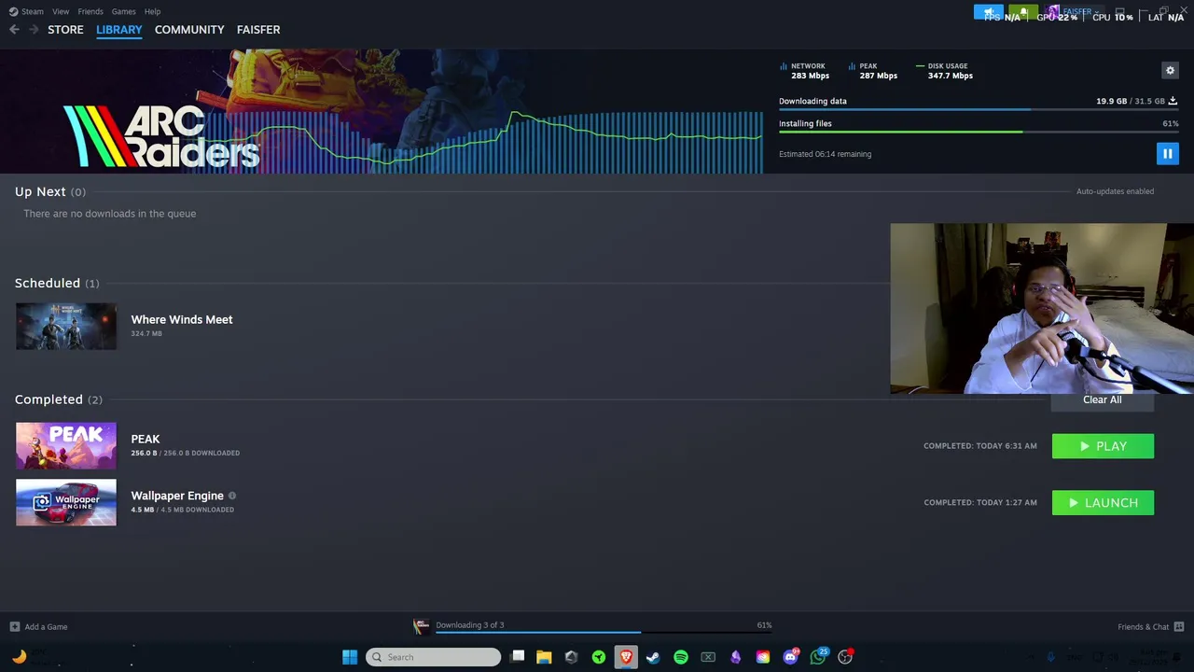
Task: Open Where Winds Meet thumbnail
Action: [x=66, y=327]
